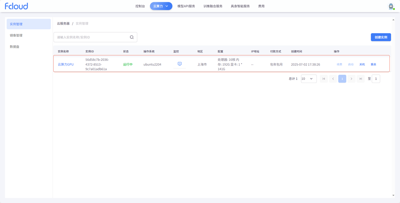Click the user avatar icon
Screen dimensions: 400x203
[391, 6]
